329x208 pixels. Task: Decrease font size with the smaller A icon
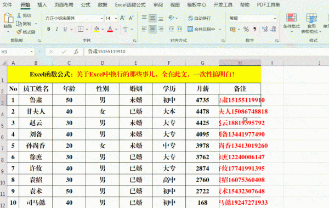pyautogui.click(x=131, y=18)
